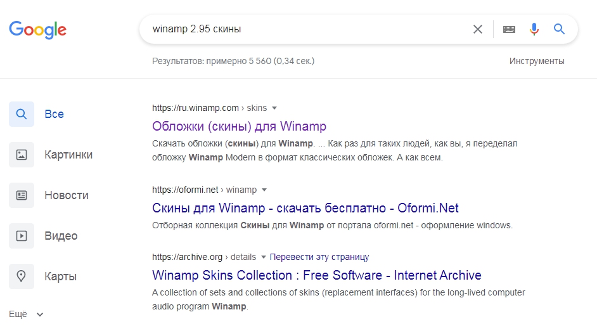Image resolution: width=597 pixels, height=331 pixels.
Task: Select the Все search tab
Action: 54,114
